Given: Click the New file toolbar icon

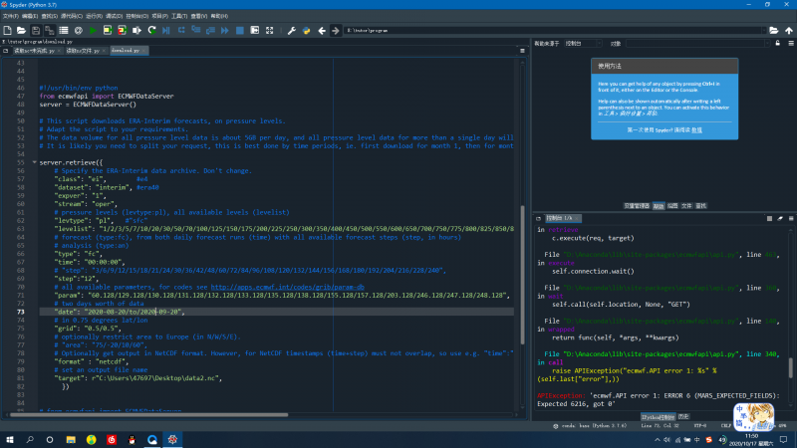Looking at the screenshot, I should click(9, 31).
